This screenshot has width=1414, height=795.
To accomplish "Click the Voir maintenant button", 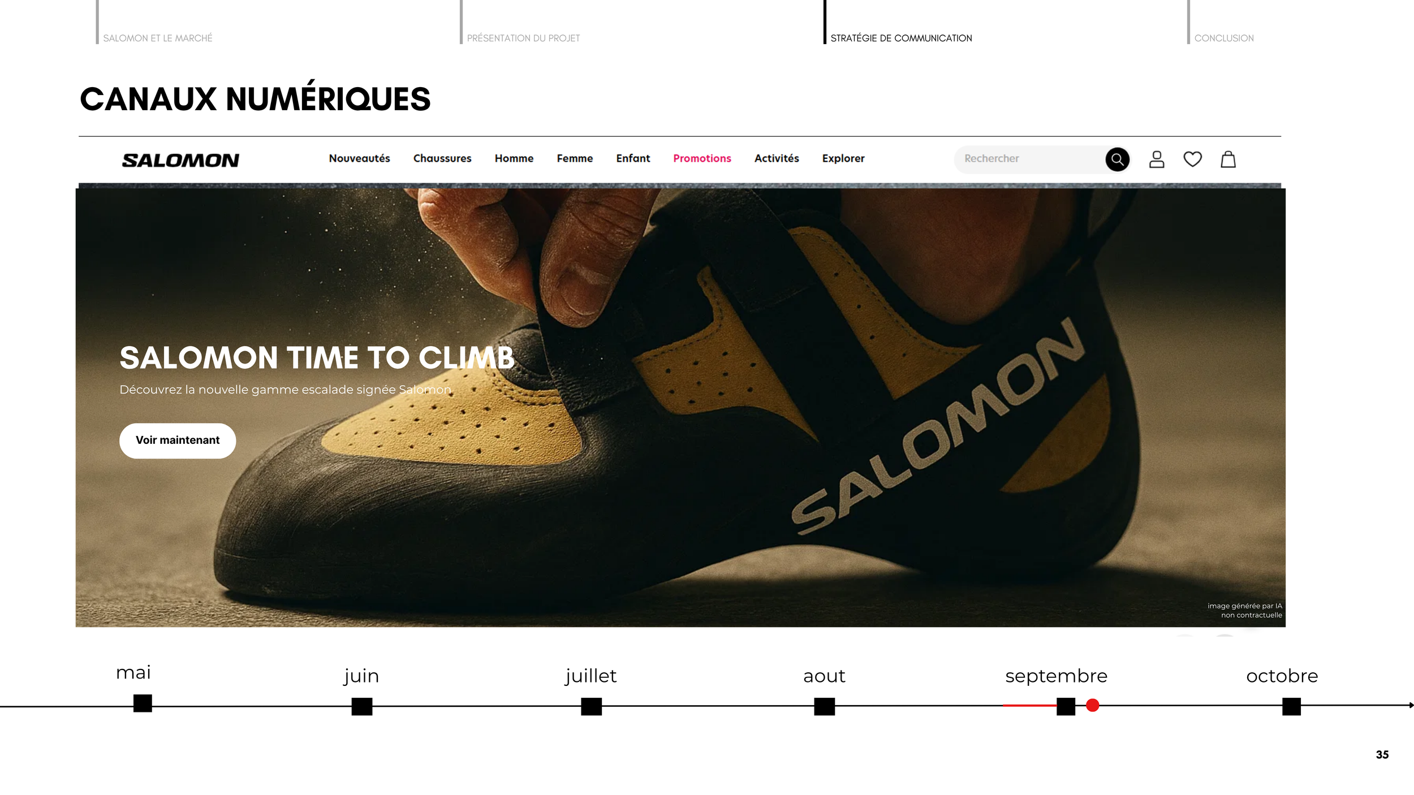I will tap(178, 440).
